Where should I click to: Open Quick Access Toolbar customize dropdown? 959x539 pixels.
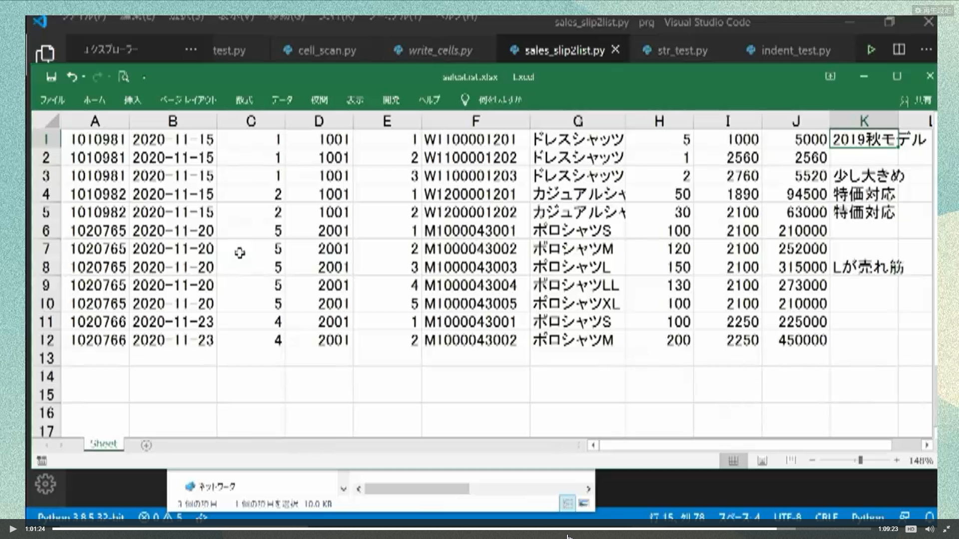point(144,77)
